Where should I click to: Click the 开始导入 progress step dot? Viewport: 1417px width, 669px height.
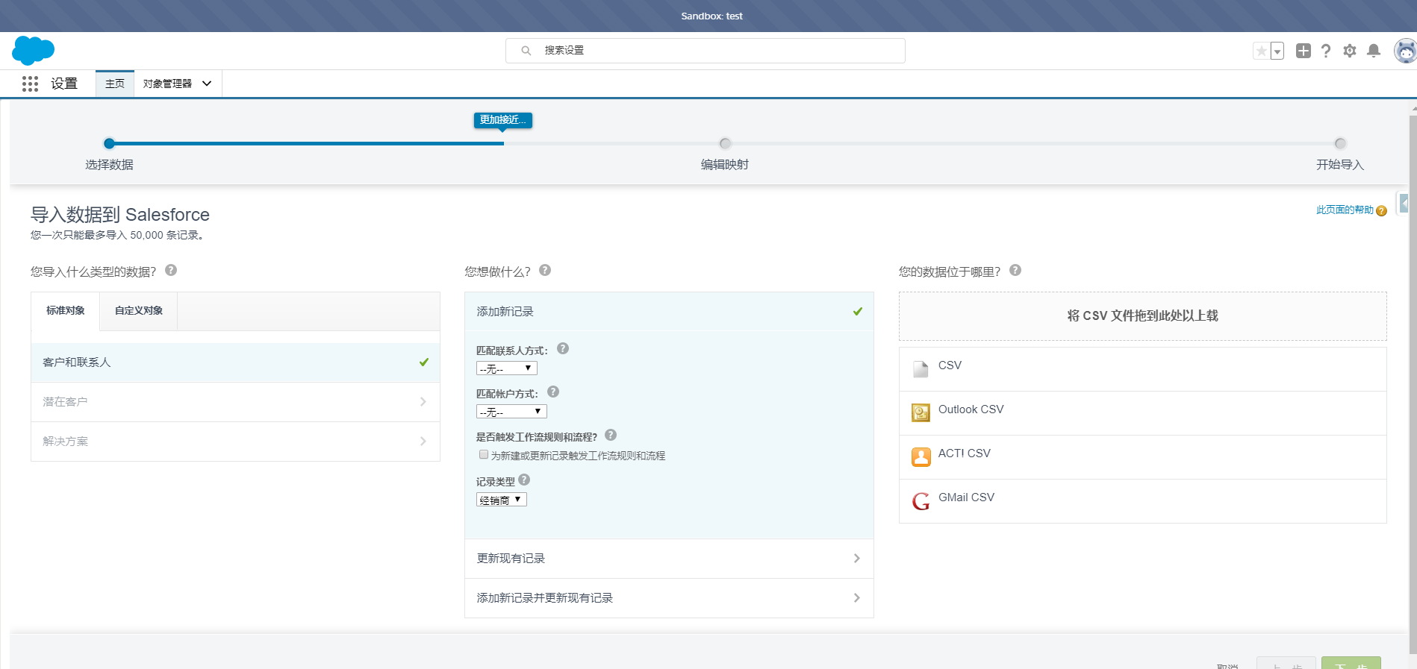click(x=1340, y=143)
